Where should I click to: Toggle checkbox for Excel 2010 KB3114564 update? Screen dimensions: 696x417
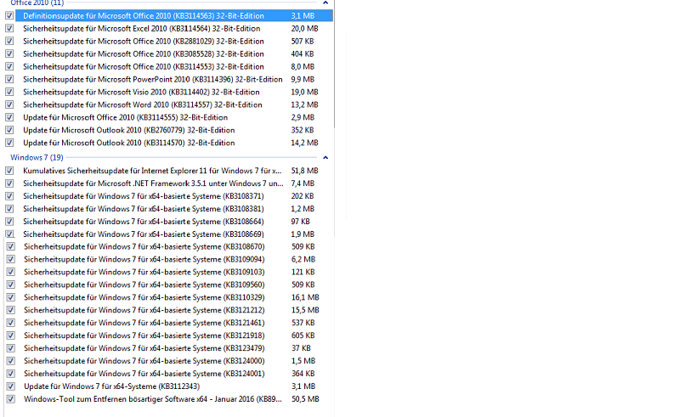[x=9, y=28]
